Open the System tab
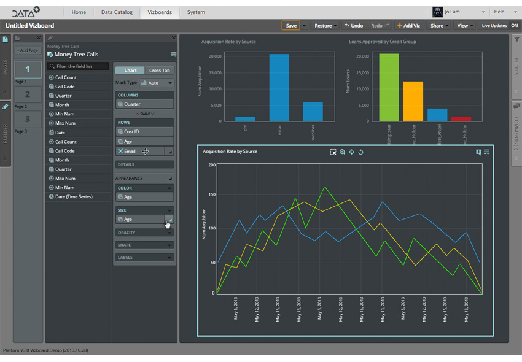This screenshot has height=362, width=522. [196, 12]
